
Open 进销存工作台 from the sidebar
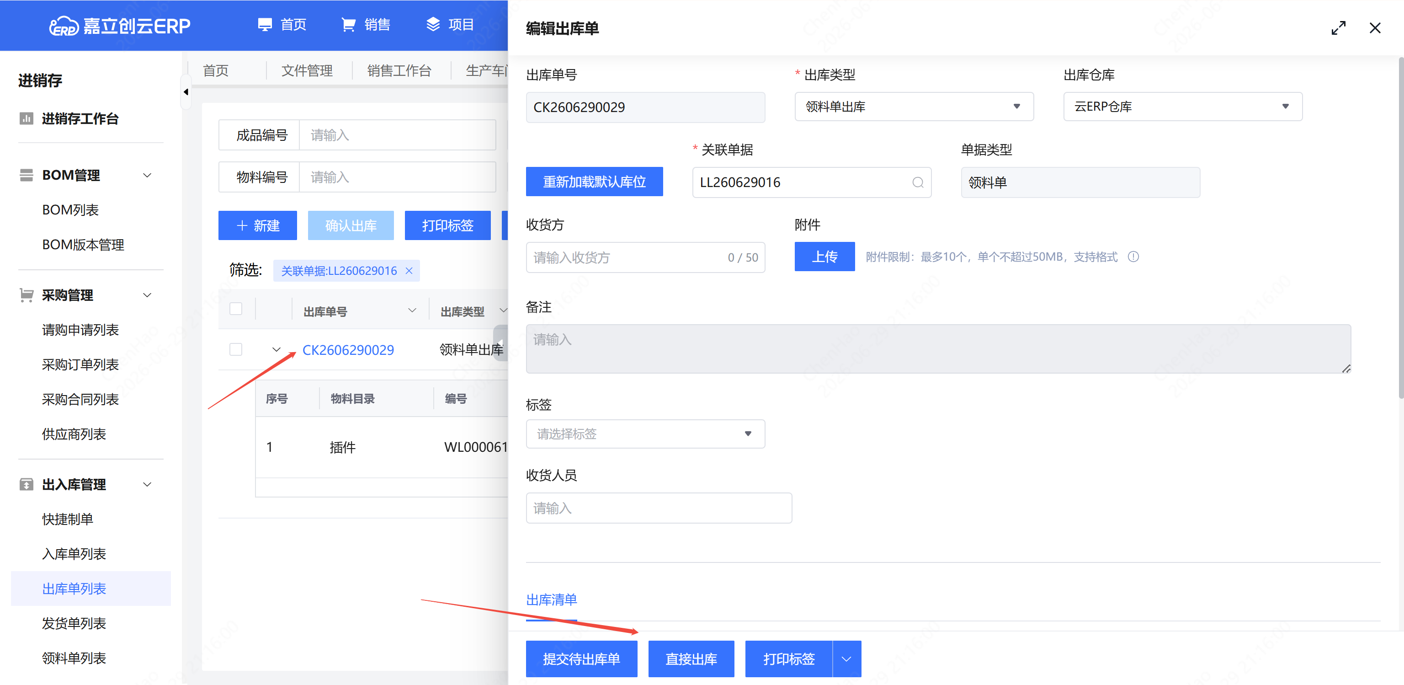[x=80, y=118]
